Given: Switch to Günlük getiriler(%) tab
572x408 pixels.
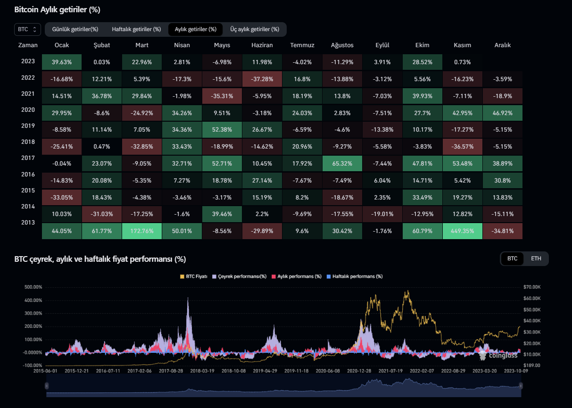Looking at the screenshot, I should point(75,29).
